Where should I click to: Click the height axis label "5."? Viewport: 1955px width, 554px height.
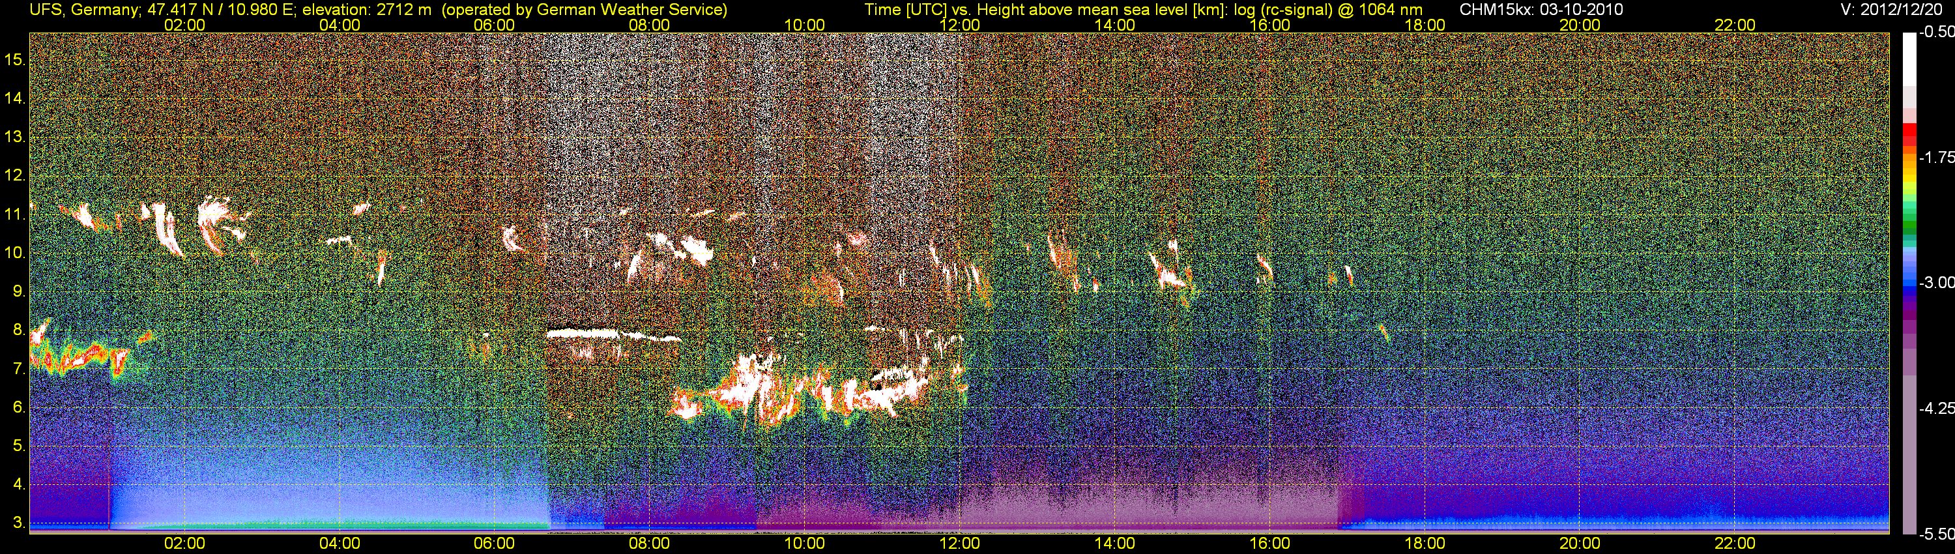[19, 445]
